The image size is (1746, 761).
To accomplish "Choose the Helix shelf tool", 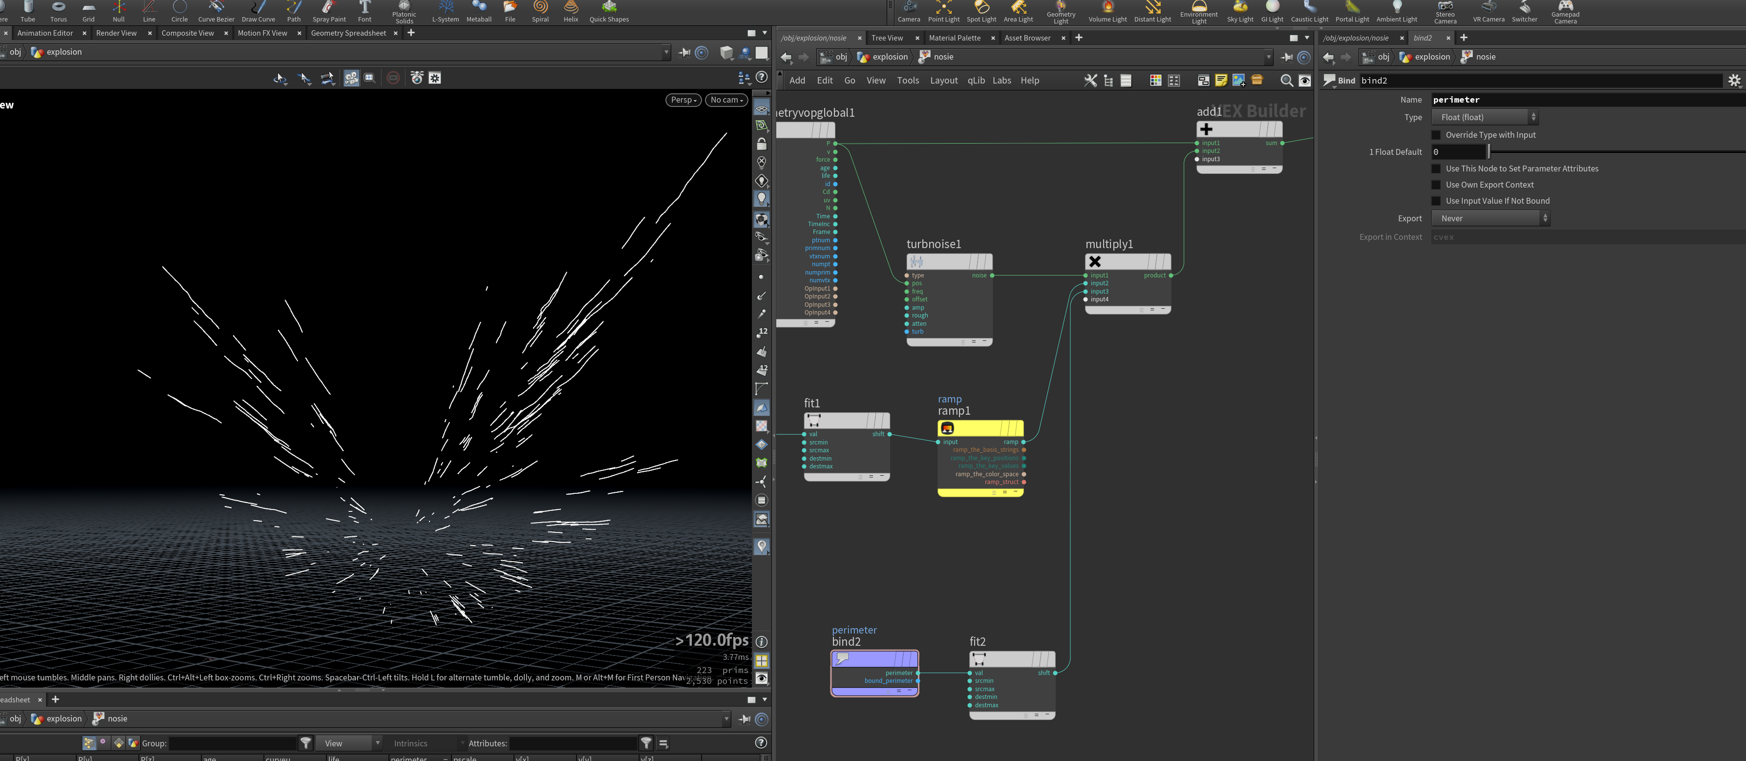I will click(571, 12).
